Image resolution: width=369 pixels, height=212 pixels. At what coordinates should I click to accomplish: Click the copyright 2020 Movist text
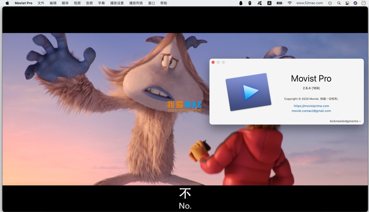point(311,99)
